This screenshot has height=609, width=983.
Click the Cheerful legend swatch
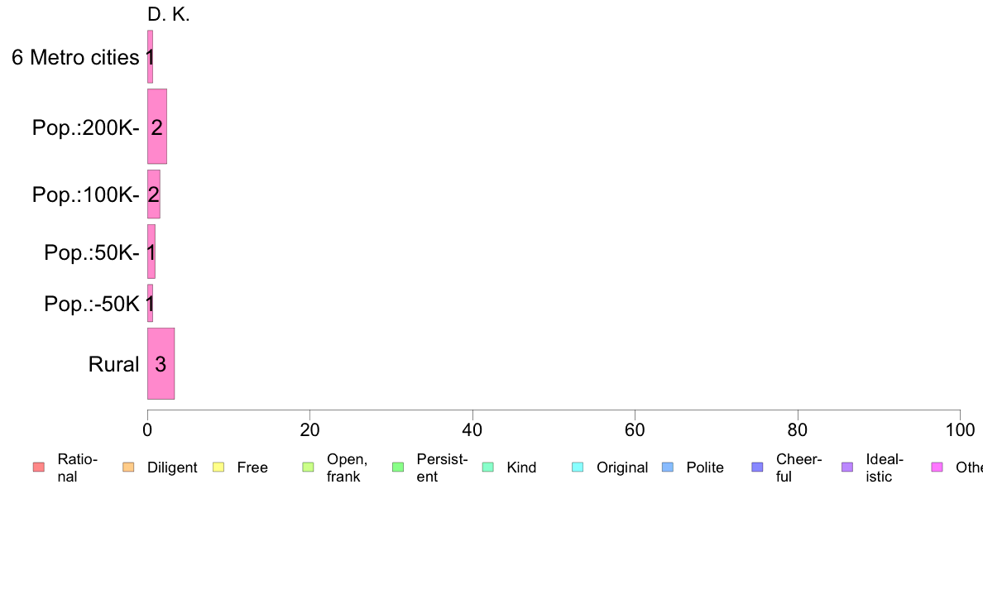click(757, 468)
